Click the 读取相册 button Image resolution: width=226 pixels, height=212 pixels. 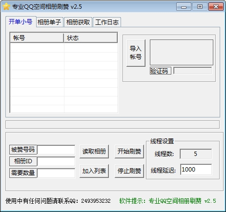pyautogui.click(x=94, y=152)
